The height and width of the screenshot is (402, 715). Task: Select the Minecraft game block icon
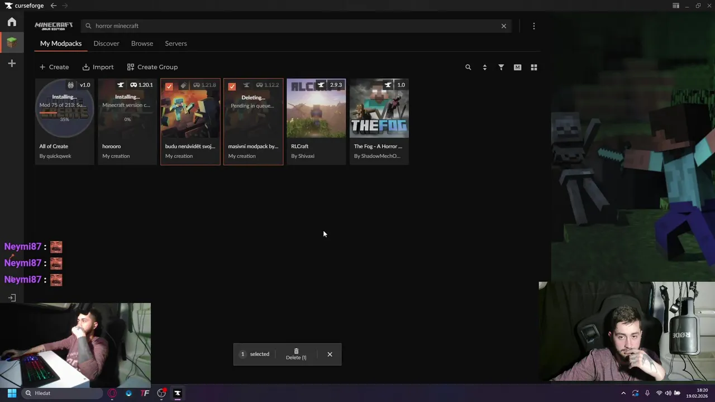point(12,42)
